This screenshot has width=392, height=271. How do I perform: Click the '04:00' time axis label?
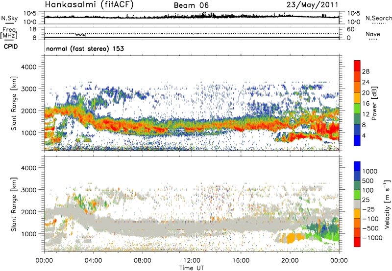[x=93, y=261]
